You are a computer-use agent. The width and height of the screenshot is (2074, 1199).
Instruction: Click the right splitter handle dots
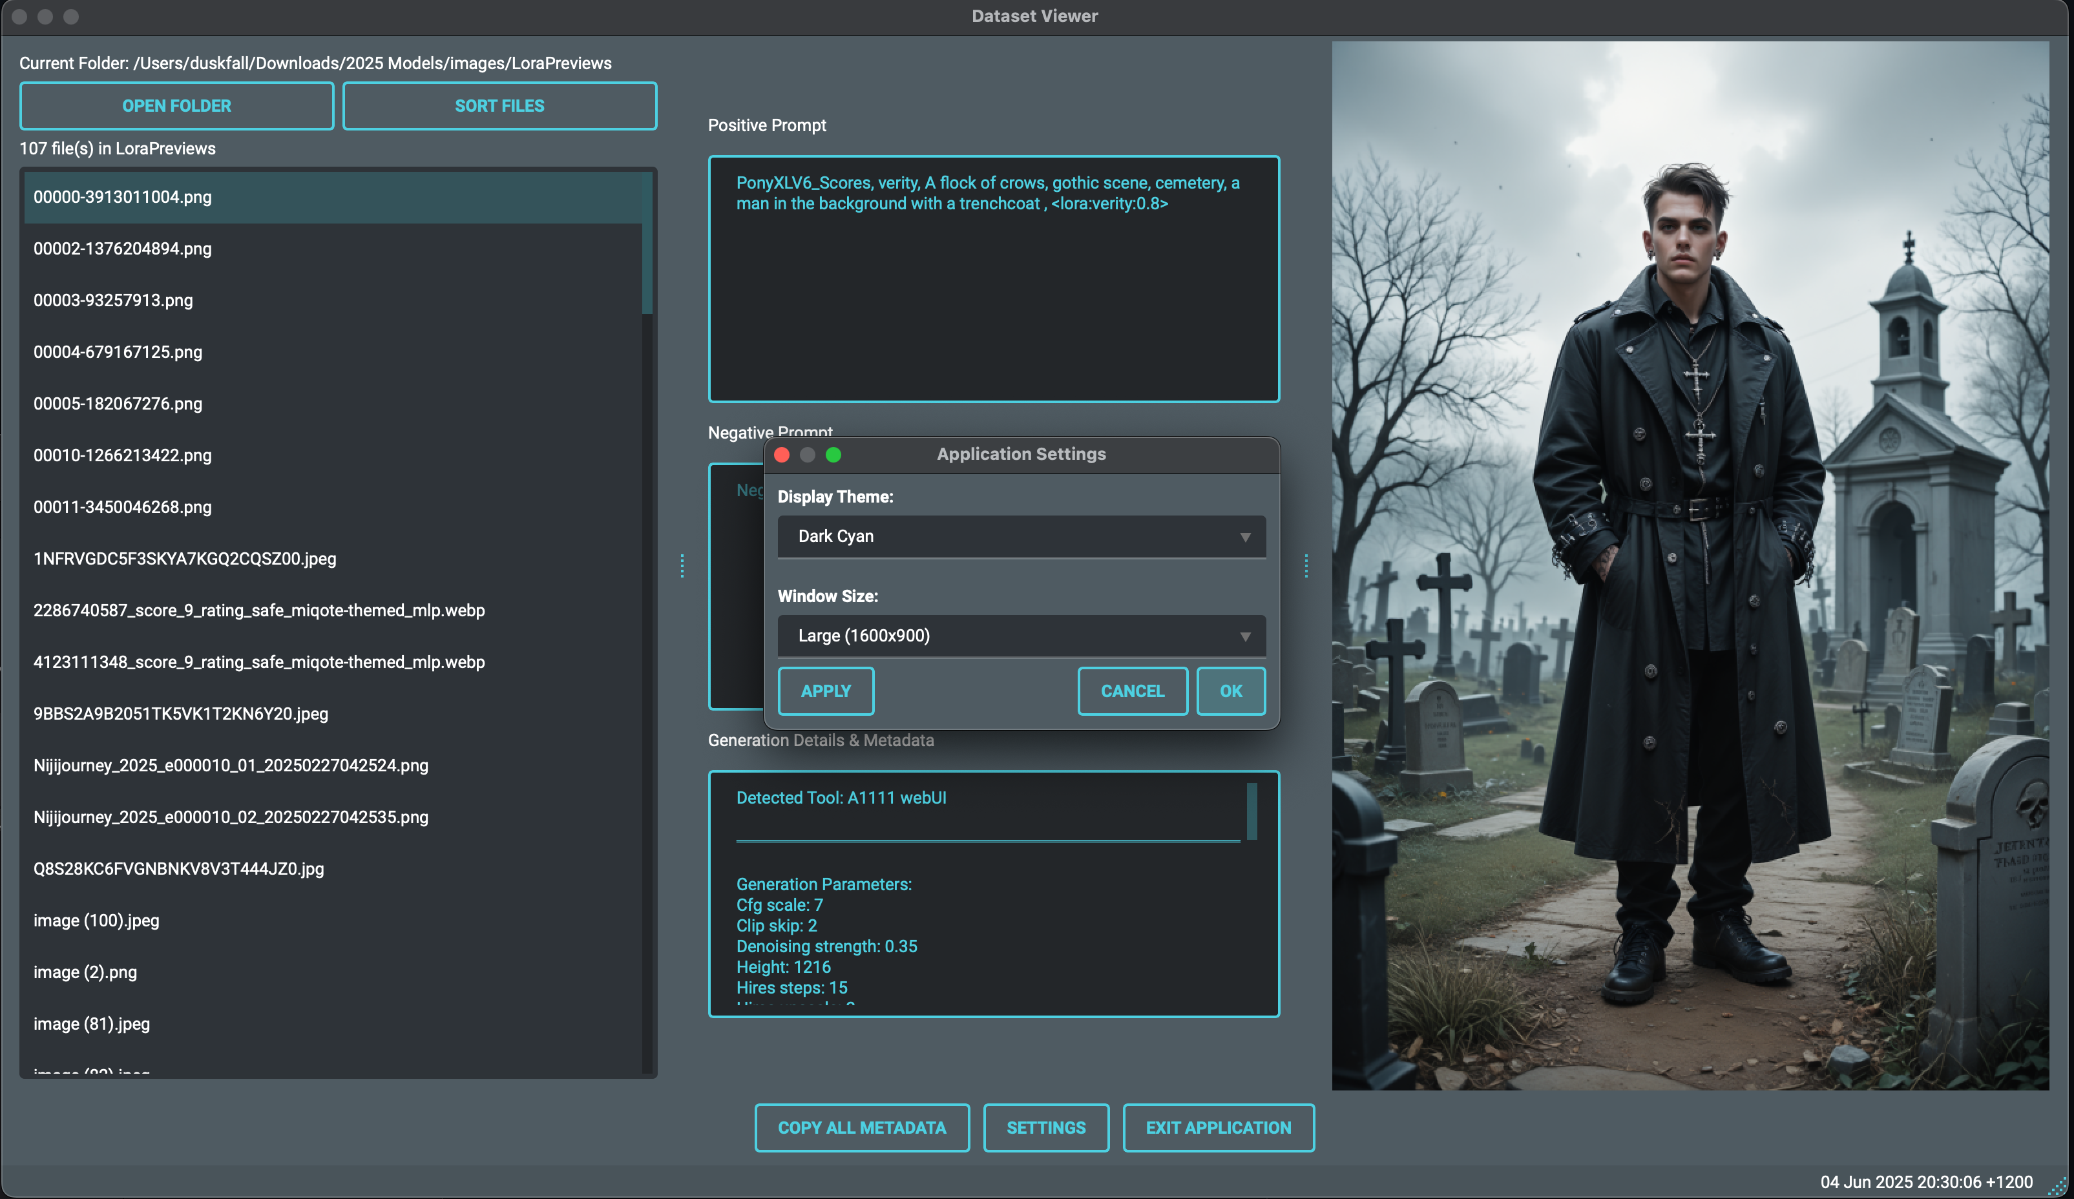(x=1306, y=565)
